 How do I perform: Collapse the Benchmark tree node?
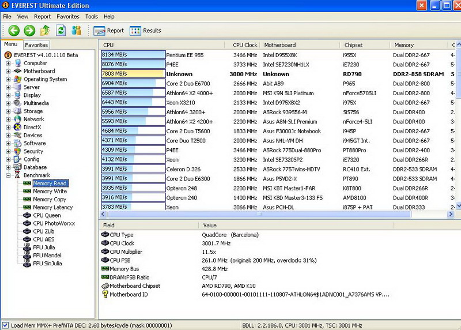coord(8,175)
